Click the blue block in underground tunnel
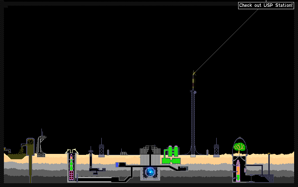This screenshot has height=187, width=298. [117, 165]
